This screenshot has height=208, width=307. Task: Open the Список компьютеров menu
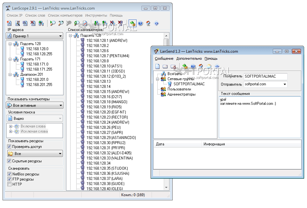tap(65, 15)
